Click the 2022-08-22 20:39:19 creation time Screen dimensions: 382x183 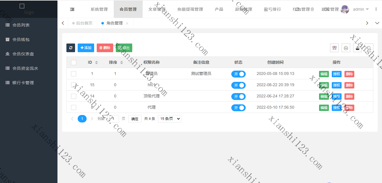point(275,85)
